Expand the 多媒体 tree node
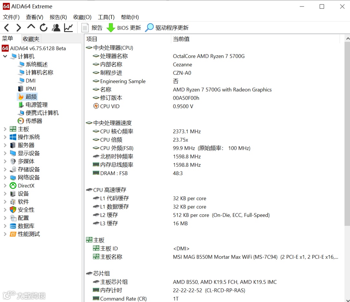The height and width of the screenshot is (302, 350). click(5, 162)
